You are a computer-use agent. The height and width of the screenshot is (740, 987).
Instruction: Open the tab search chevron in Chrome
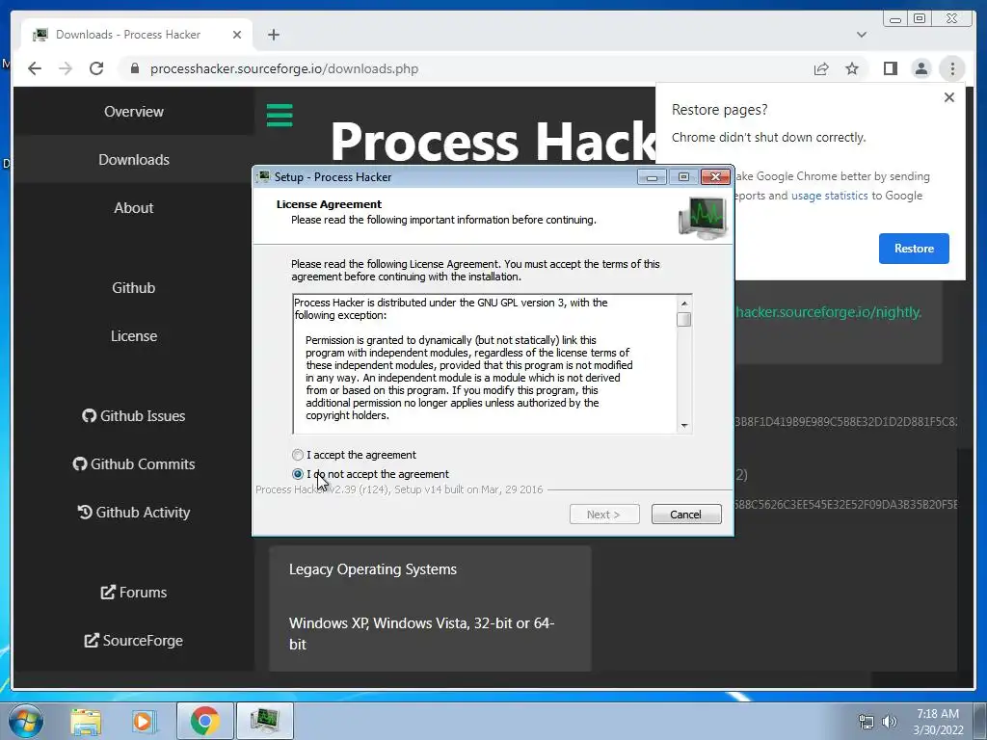click(x=862, y=35)
